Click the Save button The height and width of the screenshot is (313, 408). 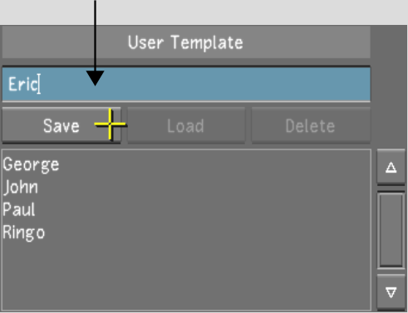pos(61,125)
